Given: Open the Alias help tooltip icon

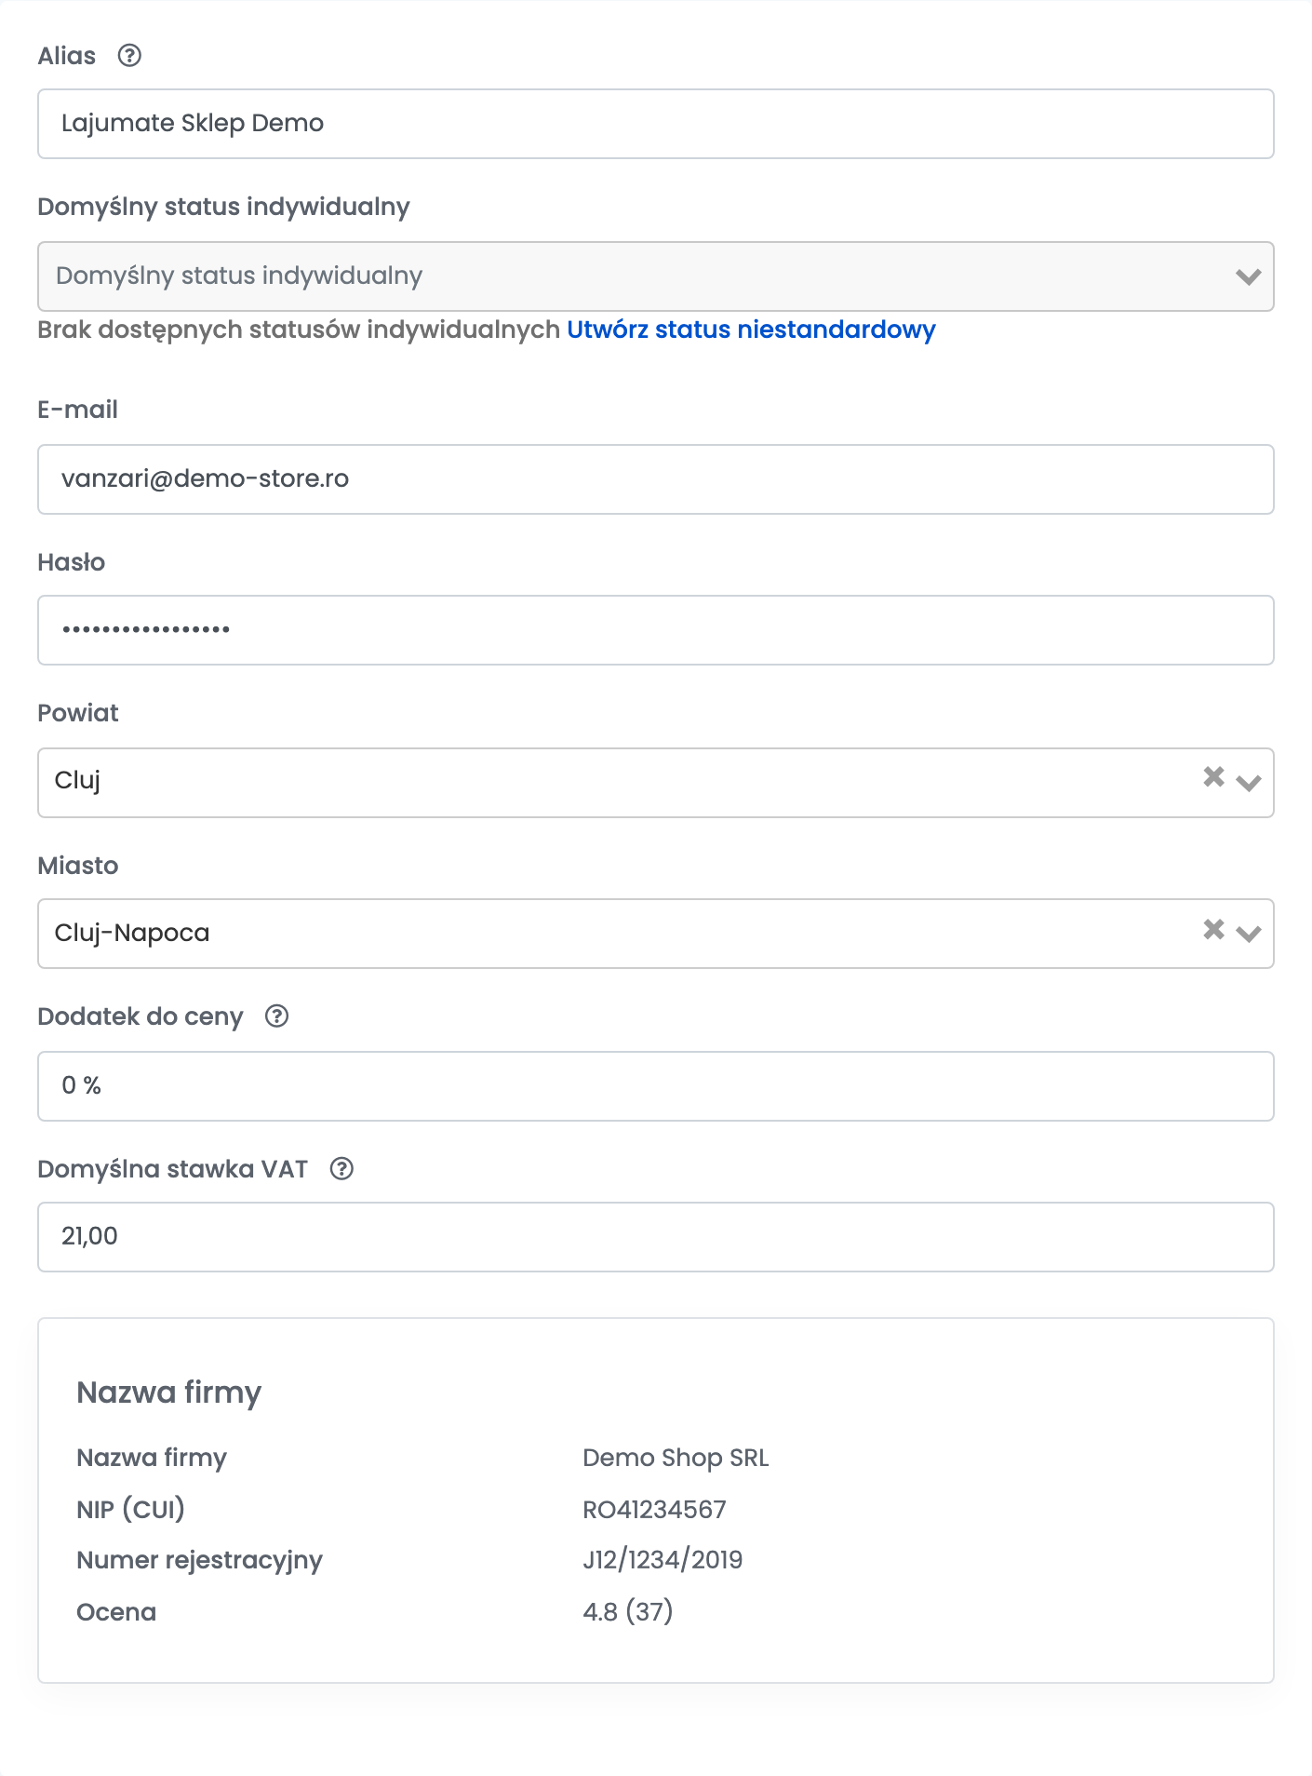Looking at the screenshot, I should tap(129, 56).
